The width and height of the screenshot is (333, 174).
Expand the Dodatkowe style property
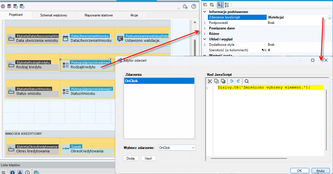205,45
